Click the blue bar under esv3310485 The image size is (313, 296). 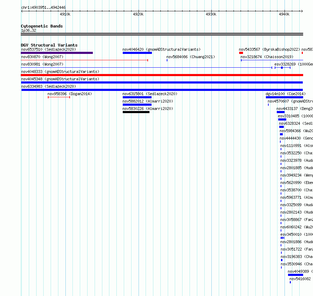pyautogui.click(x=282, y=119)
